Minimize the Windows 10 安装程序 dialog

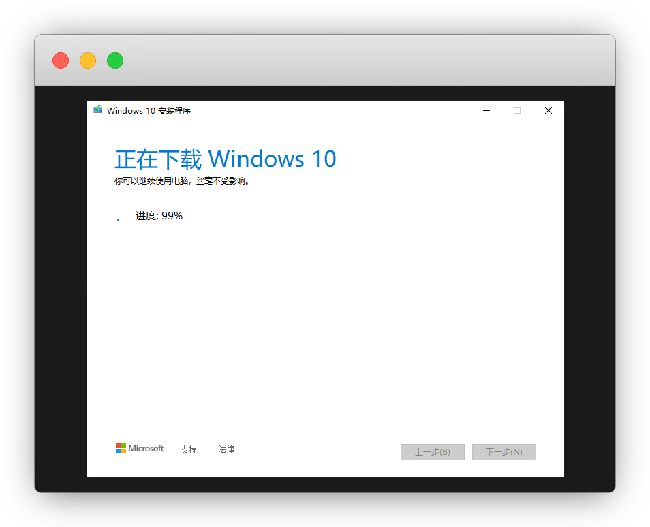pos(486,110)
